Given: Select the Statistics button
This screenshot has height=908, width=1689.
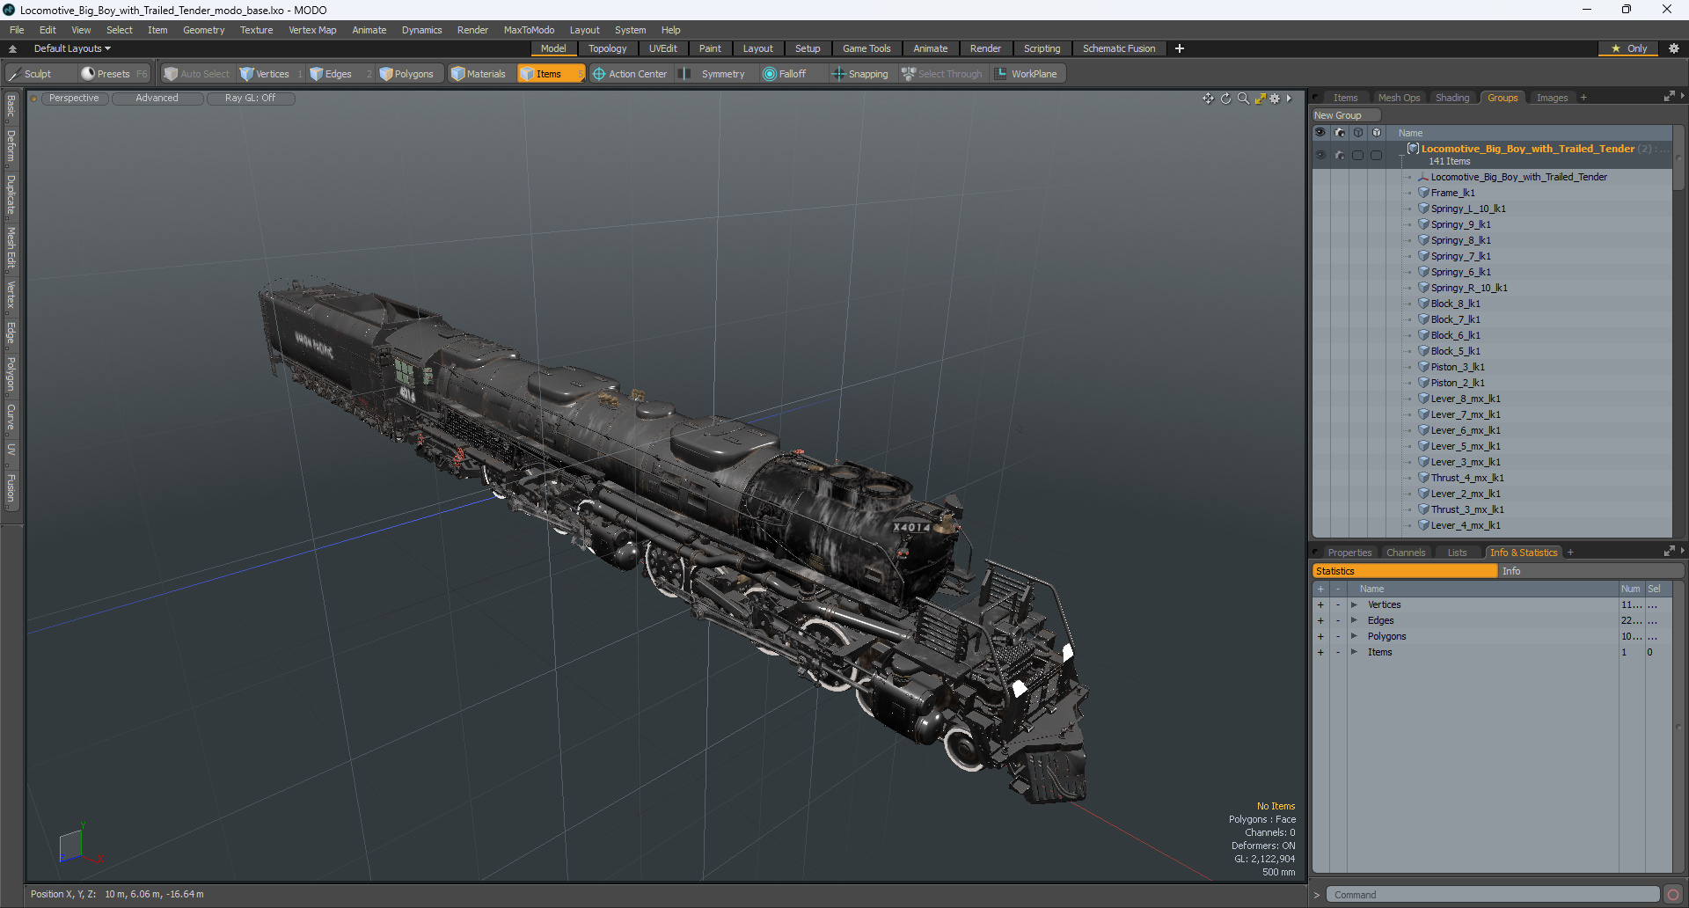Looking at the screenshot, I should click(x=1405, y=571).
